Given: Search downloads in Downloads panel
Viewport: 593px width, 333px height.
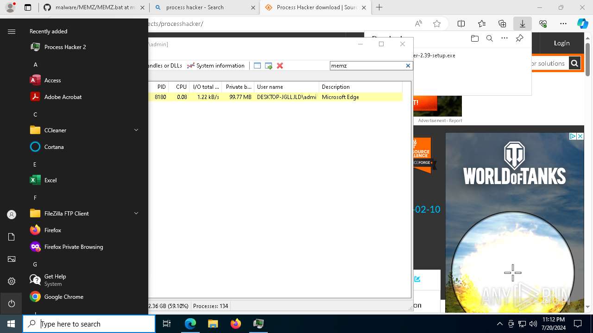Looking at the screenshot, I should 489,38.
